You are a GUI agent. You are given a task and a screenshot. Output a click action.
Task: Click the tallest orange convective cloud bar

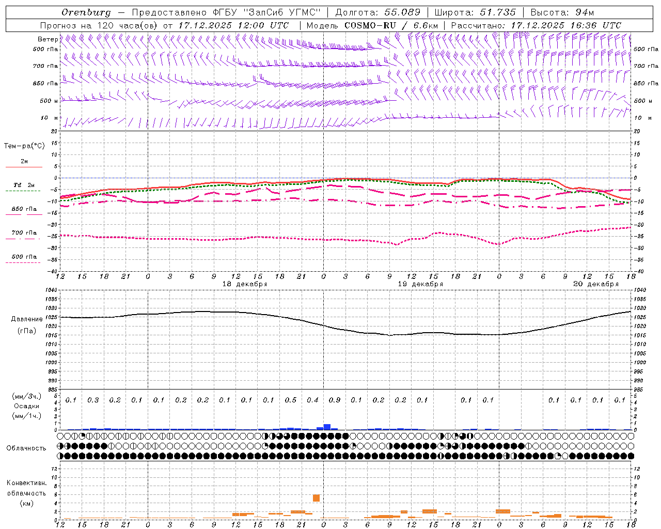316,498
